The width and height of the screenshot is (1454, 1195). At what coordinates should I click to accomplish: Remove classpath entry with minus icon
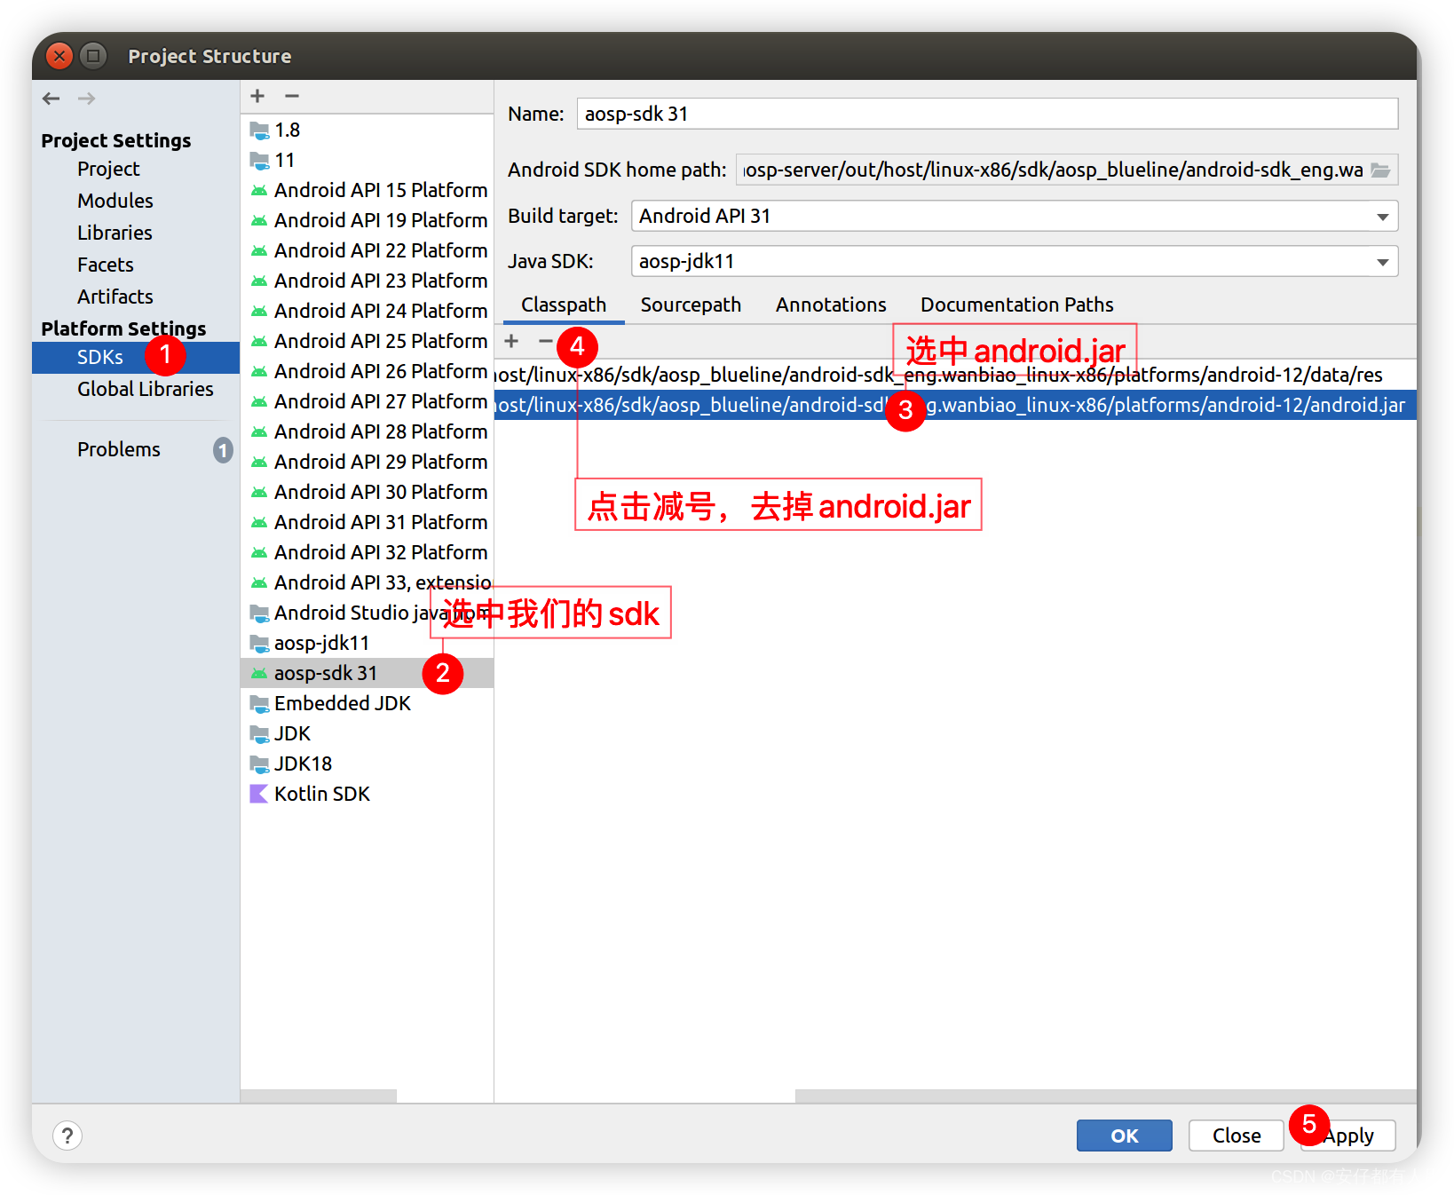(545, 341)
